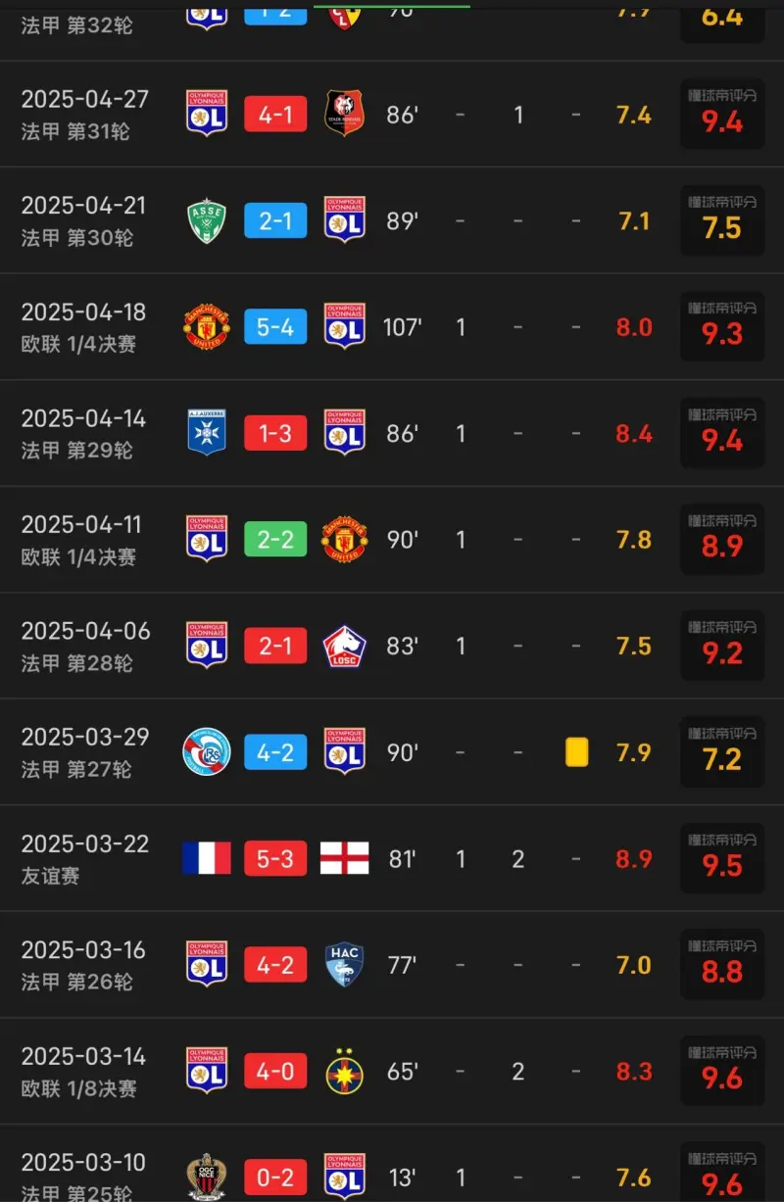Open the 5-3 friendly match score

pyautogui.click(x=275, y=858)
